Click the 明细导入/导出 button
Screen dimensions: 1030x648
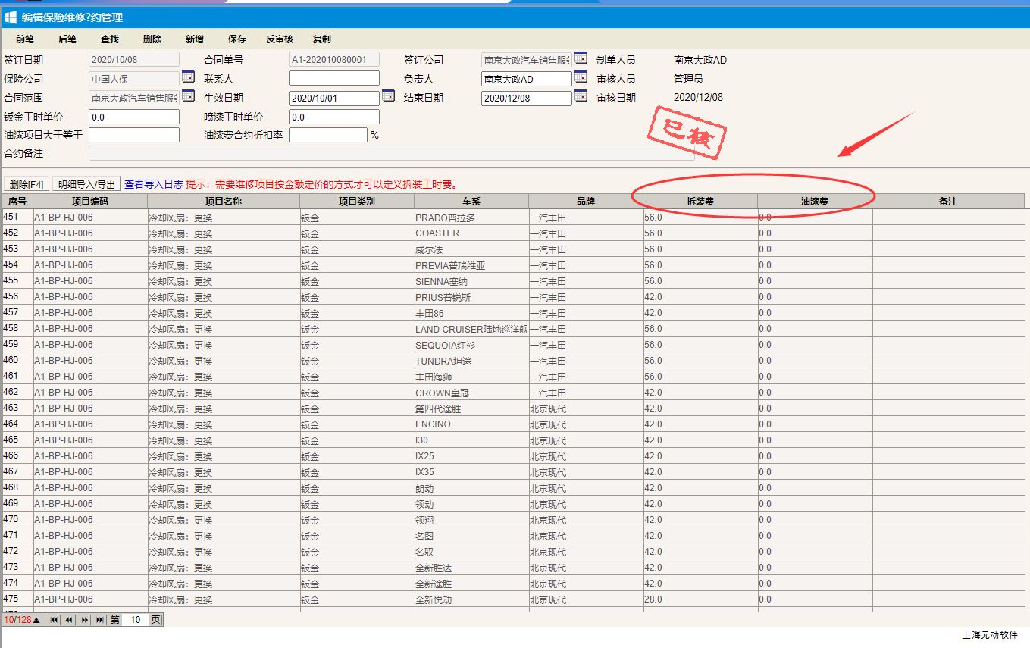pyautogui.click(x=87, y=184)
